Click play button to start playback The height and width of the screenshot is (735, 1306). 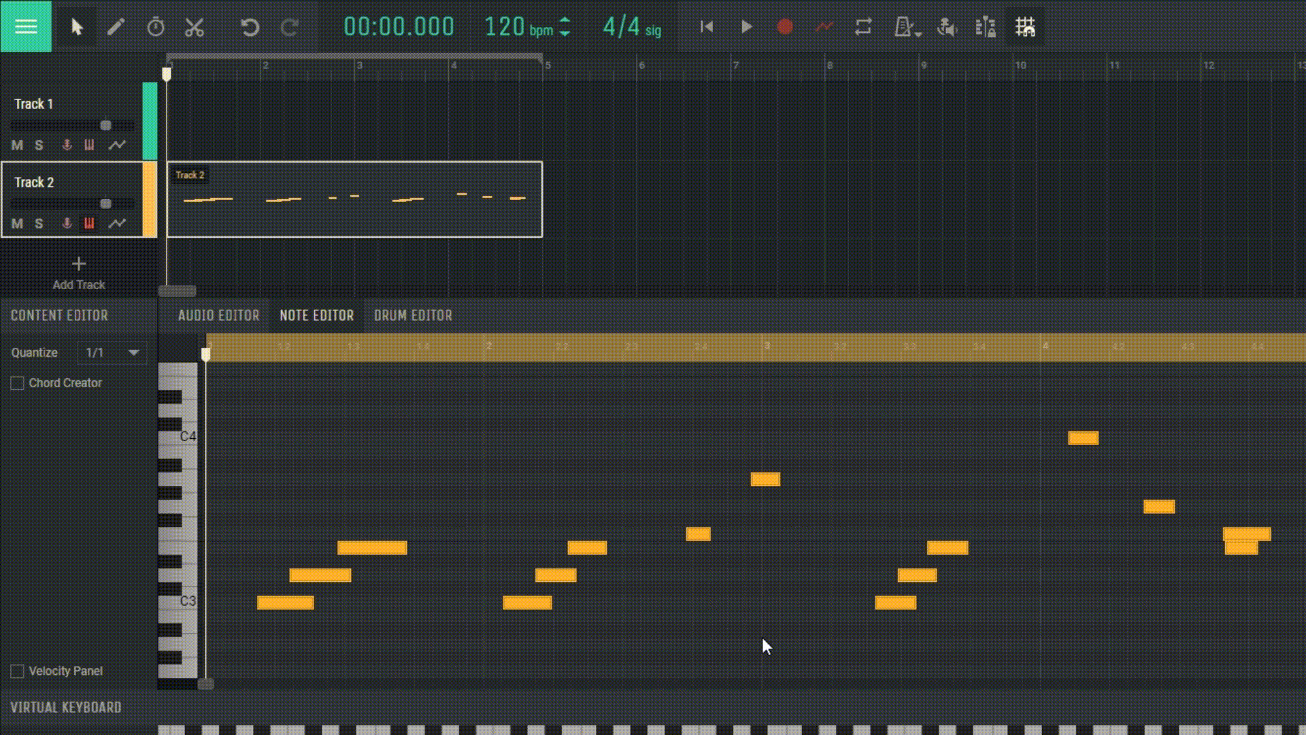pyautogui.click(x=746, y=27)
